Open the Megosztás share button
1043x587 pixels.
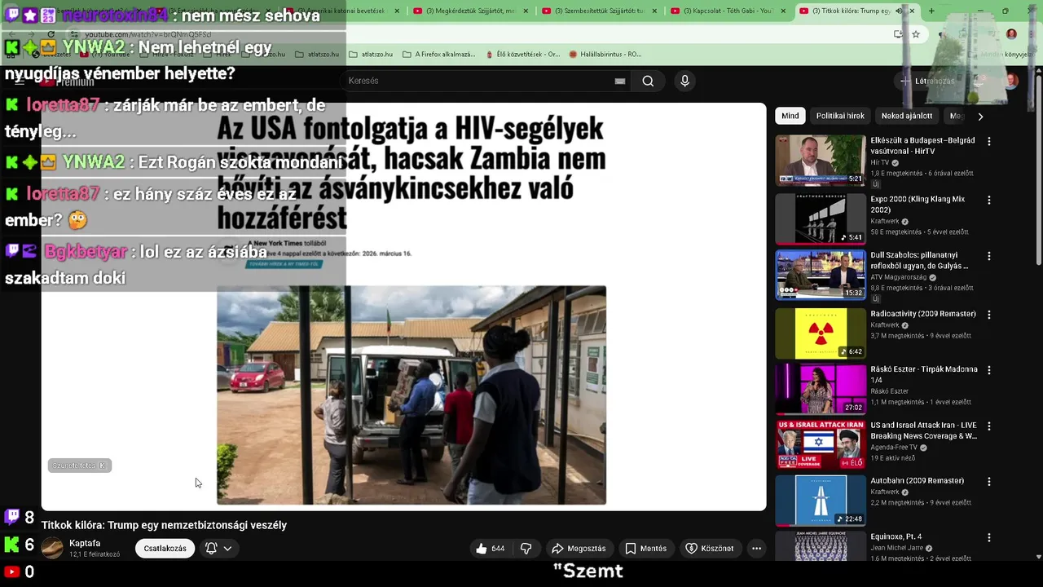(x=579, y=549)
